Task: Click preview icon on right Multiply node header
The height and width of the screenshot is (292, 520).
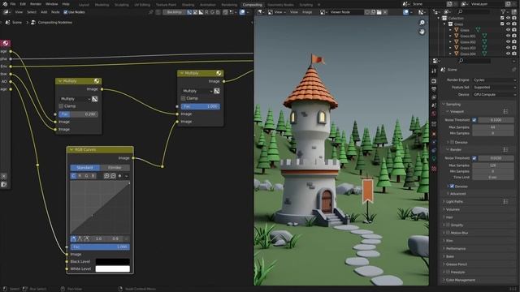Action: click(x=219, y=73)
